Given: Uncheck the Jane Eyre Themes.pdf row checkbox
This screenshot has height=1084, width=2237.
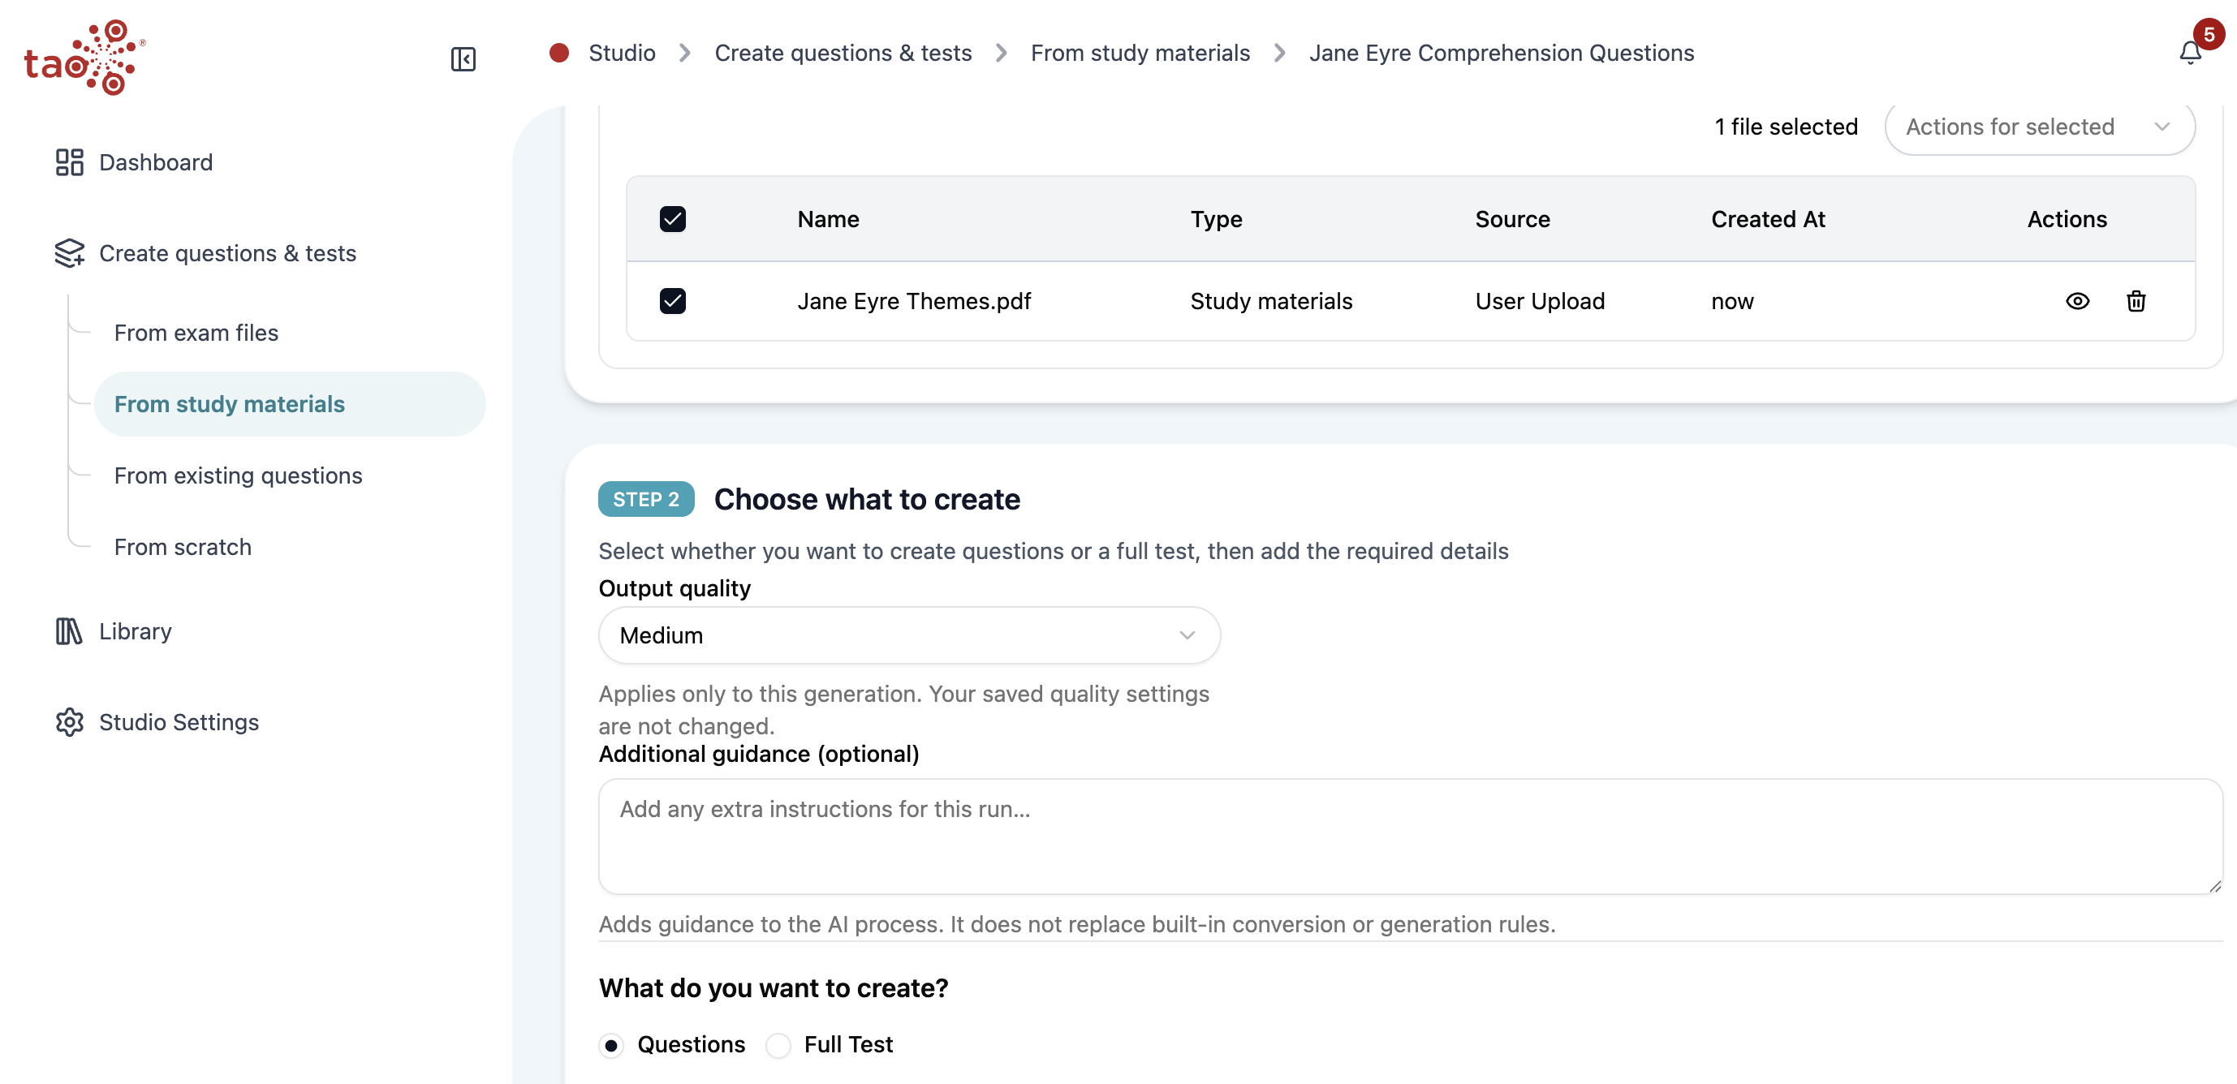Looking at the screenshot, I should point(672,301).
